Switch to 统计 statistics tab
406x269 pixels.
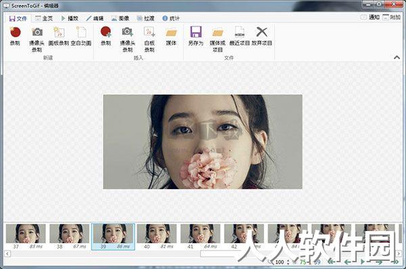tap(171, 18)
